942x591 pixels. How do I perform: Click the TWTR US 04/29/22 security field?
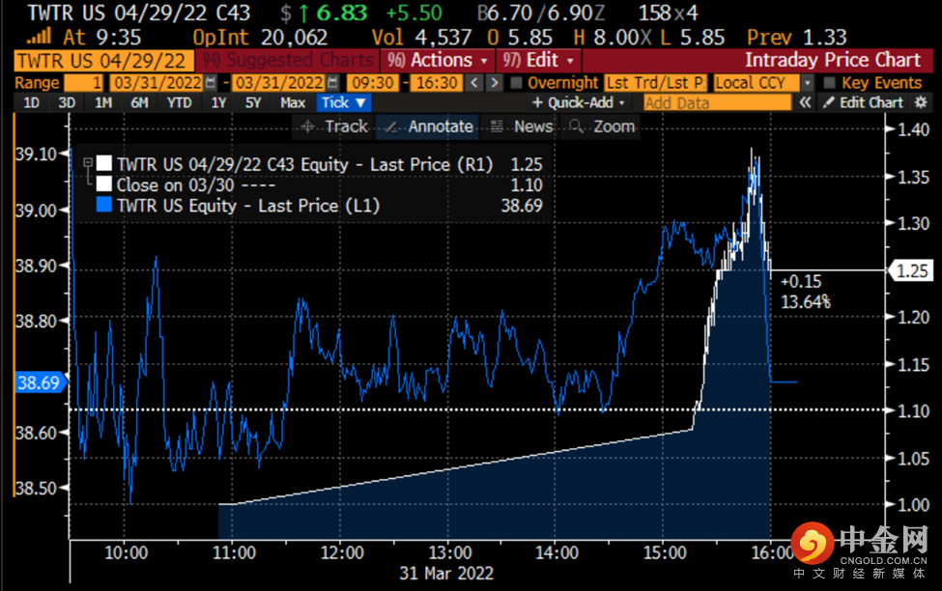103,61
